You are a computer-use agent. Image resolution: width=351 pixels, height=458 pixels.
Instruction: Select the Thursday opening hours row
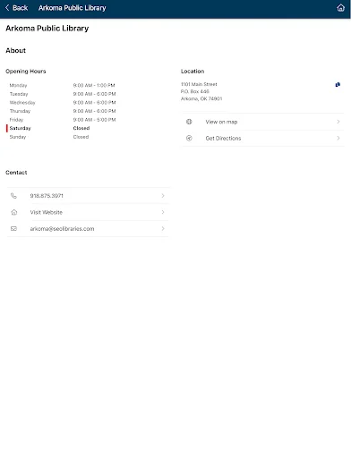62,111
